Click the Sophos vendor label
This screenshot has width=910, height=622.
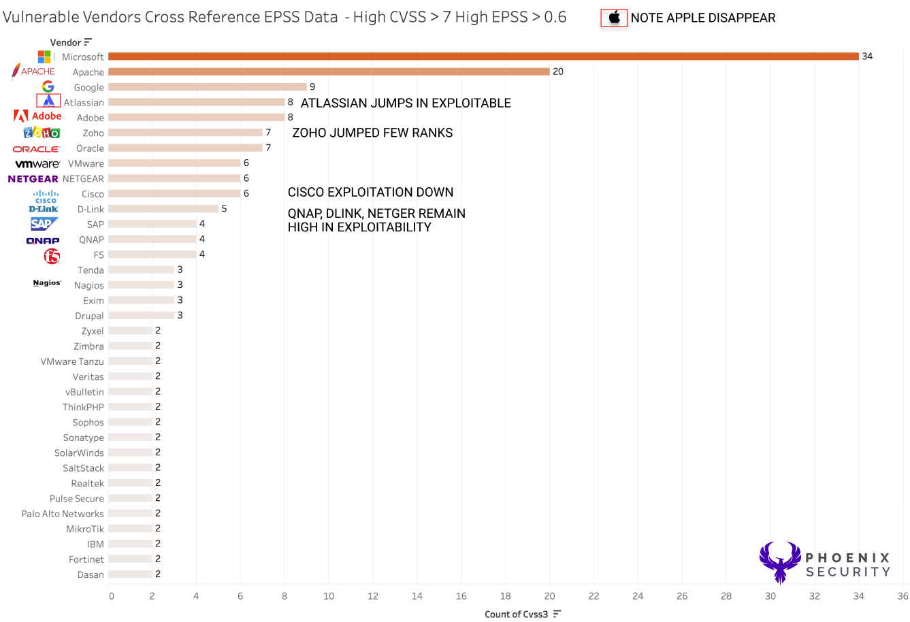(x=88, y=423)
